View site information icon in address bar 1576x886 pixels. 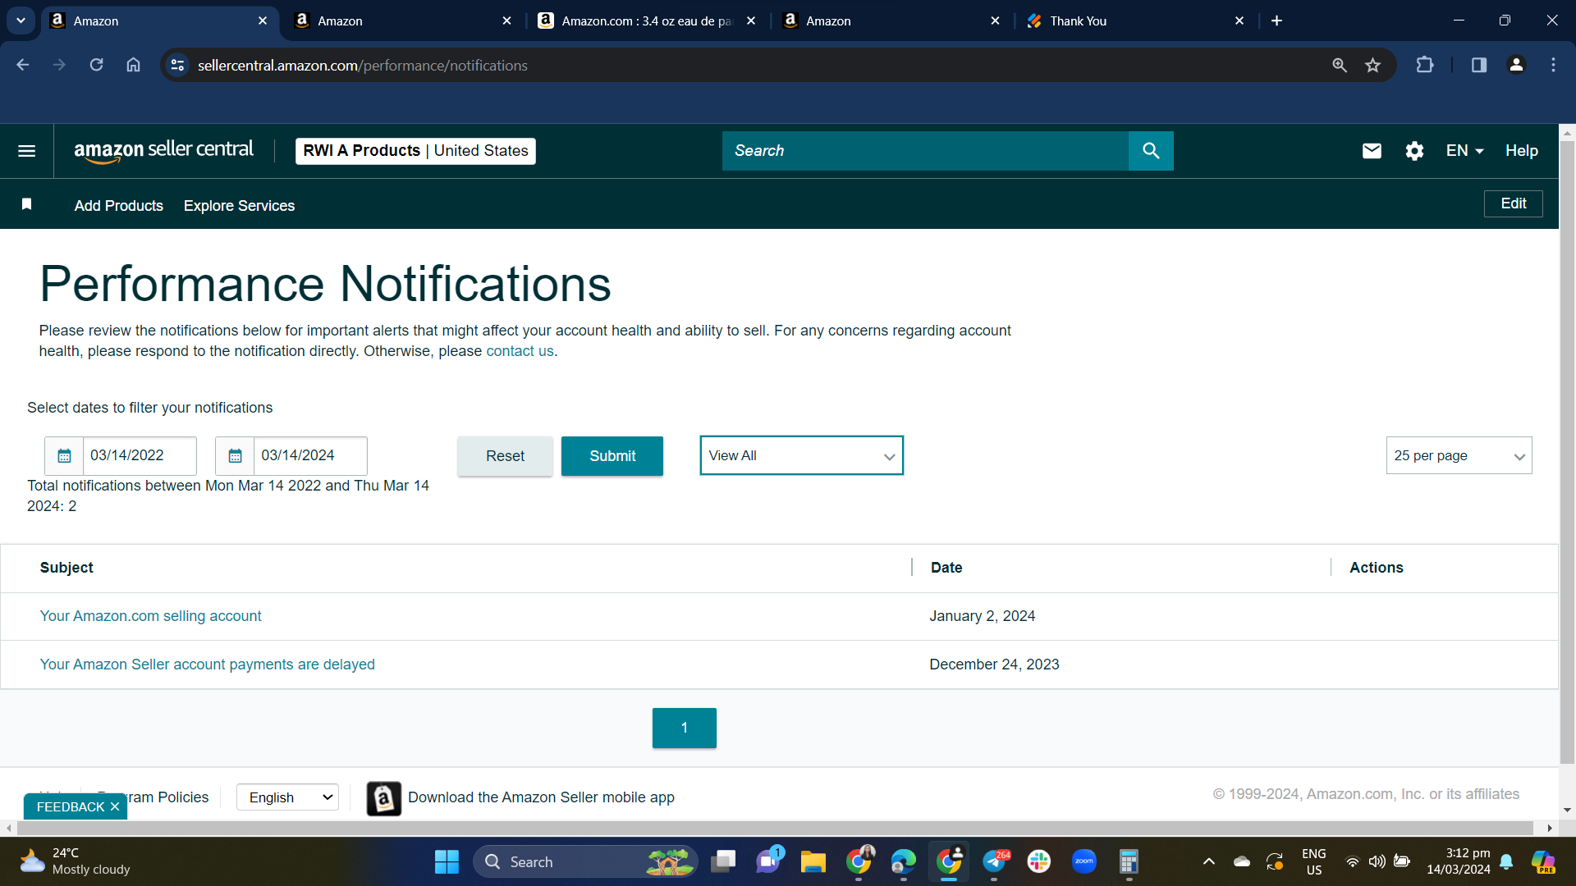point(177,65)
